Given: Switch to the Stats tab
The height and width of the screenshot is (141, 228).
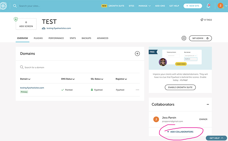Looking at the screenshot, I should (73, 38).
